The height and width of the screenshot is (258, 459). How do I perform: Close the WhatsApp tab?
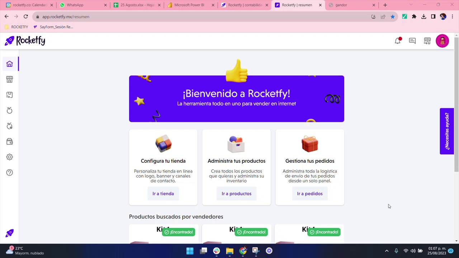point(105,5)
